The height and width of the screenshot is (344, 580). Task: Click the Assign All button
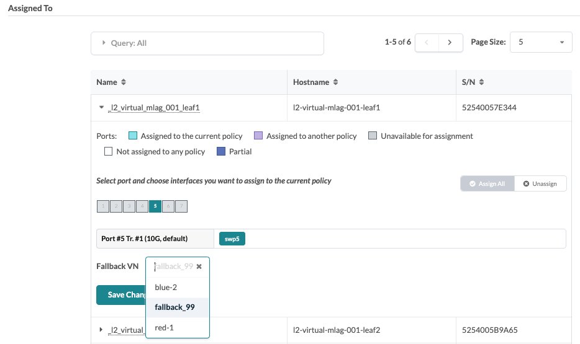coord(487,183)
